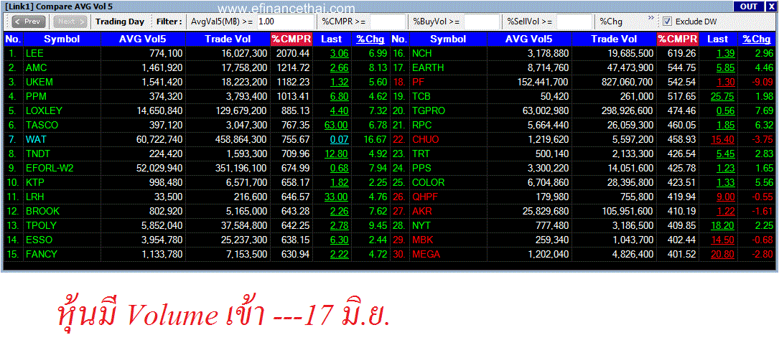The height and width of the screenshot is (358, 779).
Task: Select symbol AMC
Action: tap(36, 68)
